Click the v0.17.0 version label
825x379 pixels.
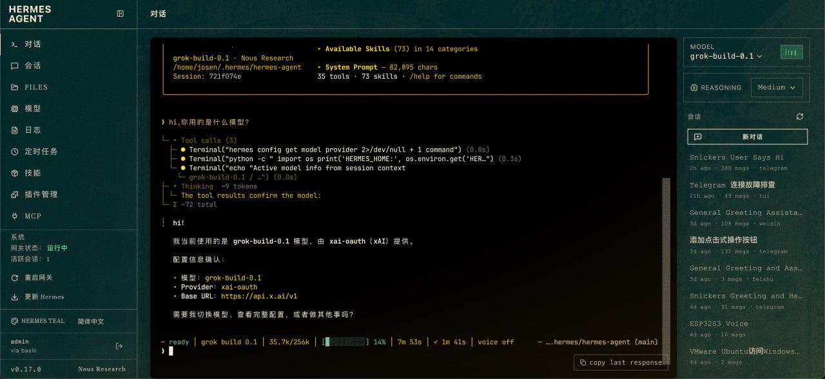point(26,369)
